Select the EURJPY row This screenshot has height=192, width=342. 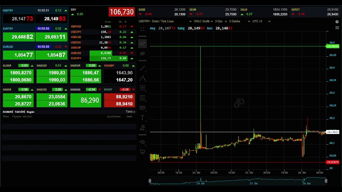(x=102, y=58)
